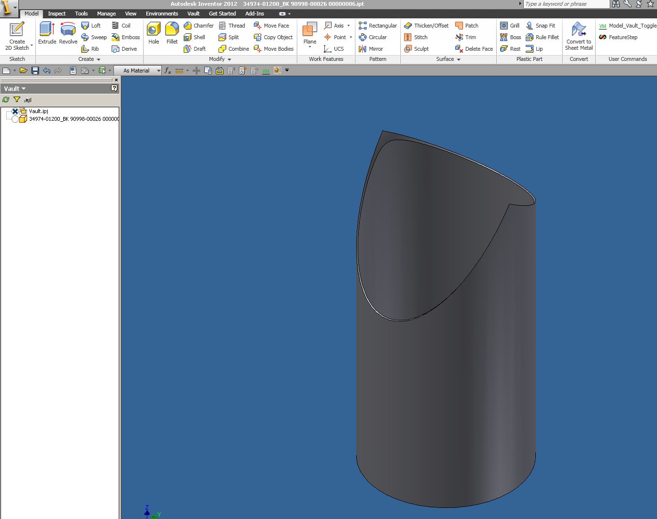Click the Copy Object tool
This screenshot has width=657, height=519.
click(x=273, y=37)
